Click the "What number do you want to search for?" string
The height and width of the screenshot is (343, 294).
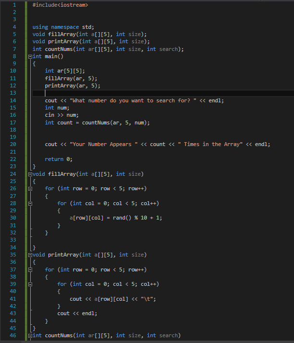133,100
